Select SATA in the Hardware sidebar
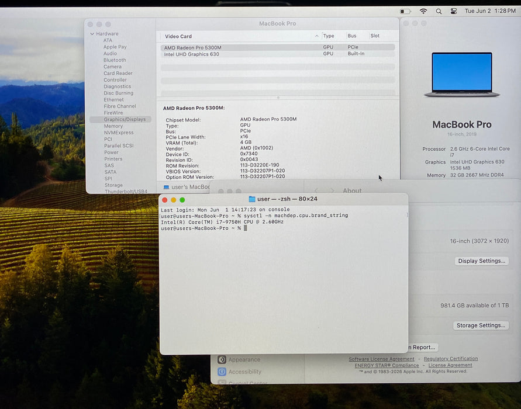The width and height of the screenshot is (521, 409). click(x=111, y=172)
